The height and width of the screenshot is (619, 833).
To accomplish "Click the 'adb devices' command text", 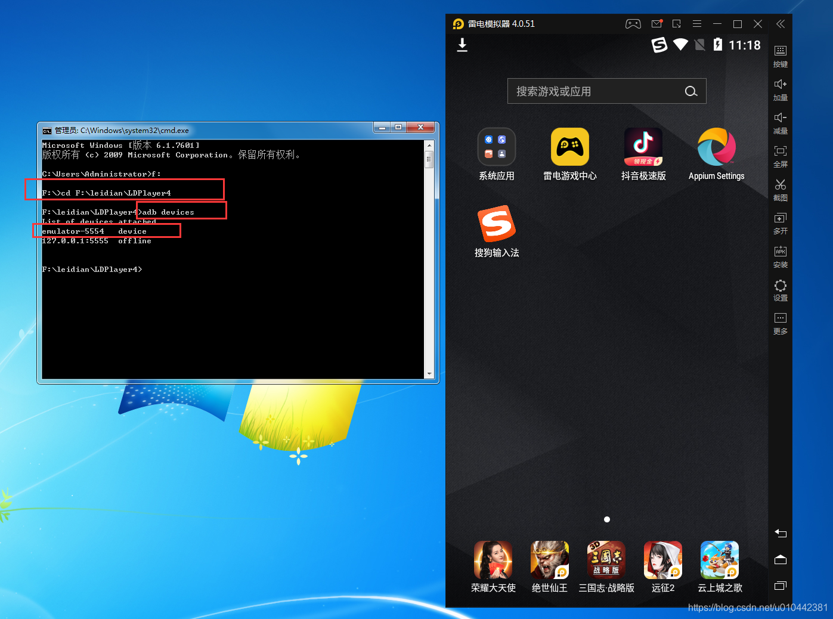I will pyautogui.click(x=168, y=212).
